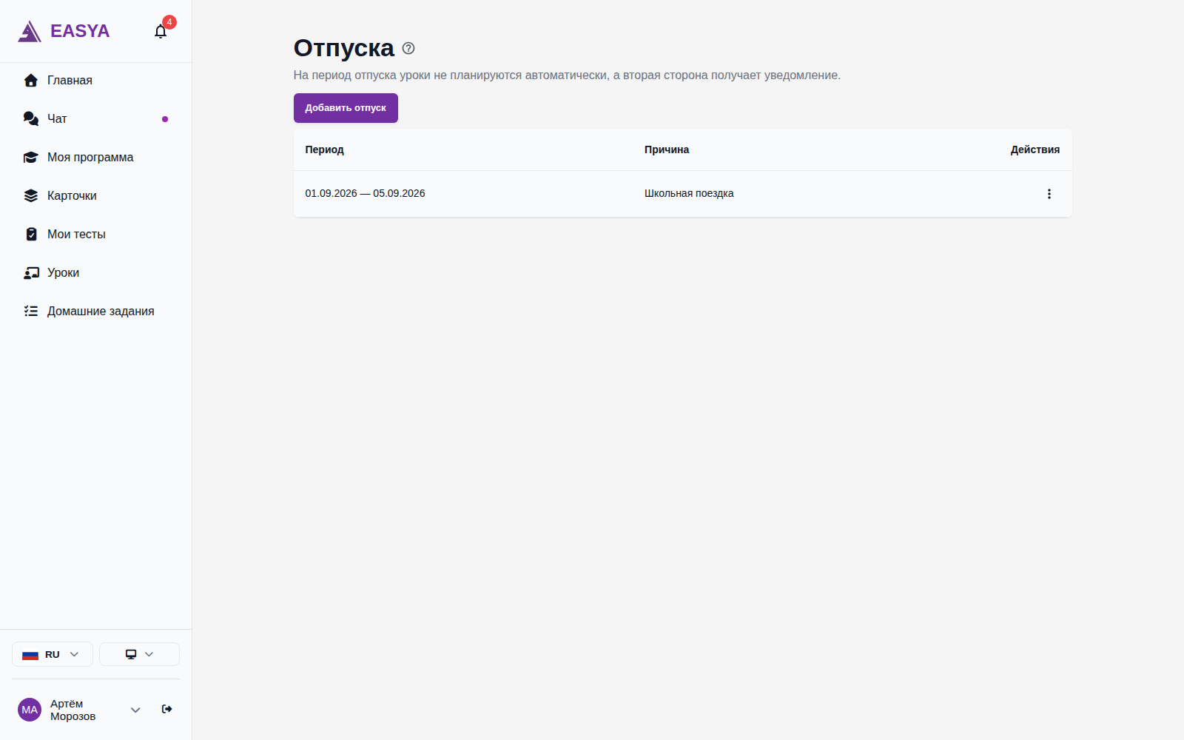Open Мои тесты section
Image resolution: width=1184 pixels, height=740 pixels.
[x=96, y=234]
